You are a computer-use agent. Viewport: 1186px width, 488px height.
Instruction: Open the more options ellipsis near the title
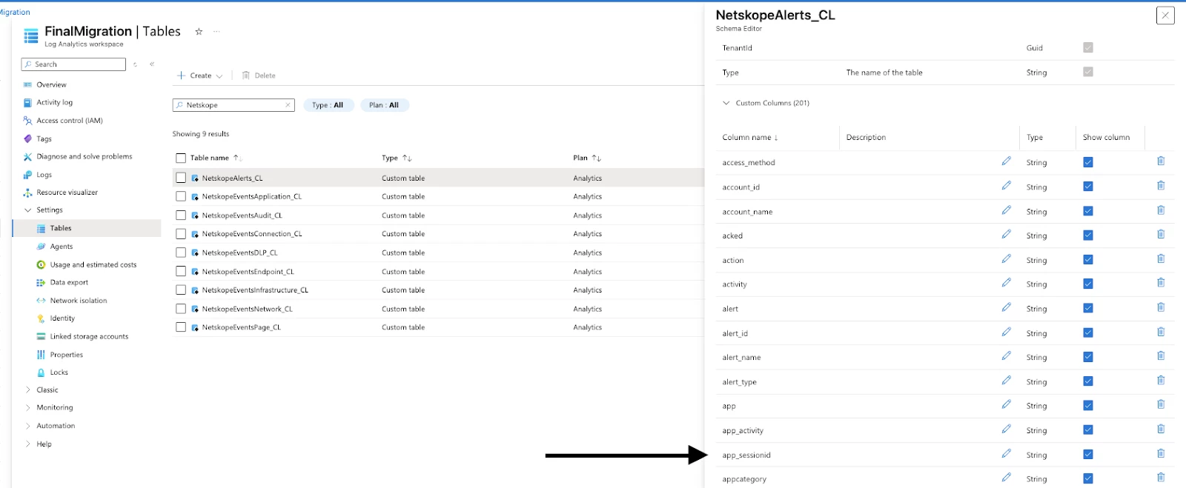pyautogui.click(x=216, y=31)
